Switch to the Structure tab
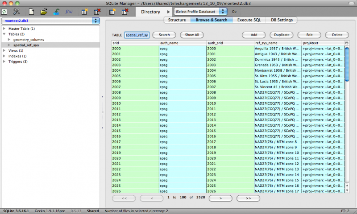Image resolution: width=357 pixels, height=214 pixels. 177,20
